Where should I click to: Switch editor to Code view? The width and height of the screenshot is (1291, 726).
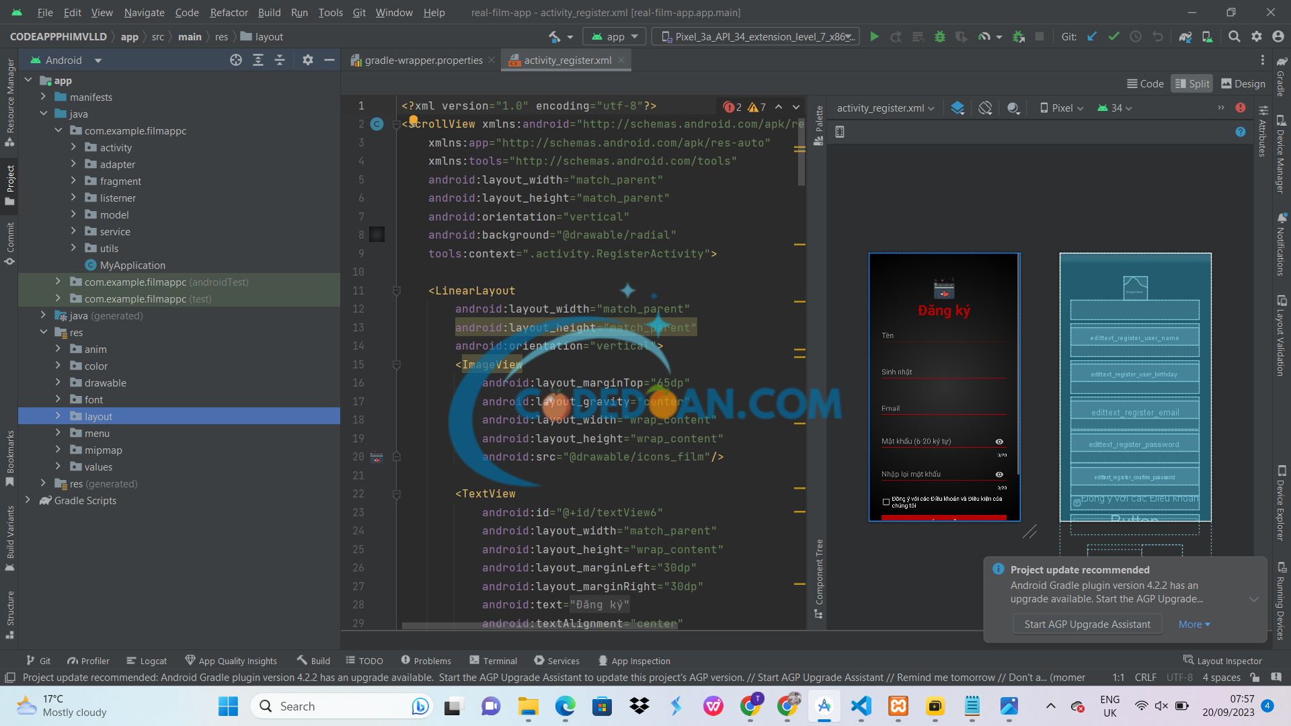[1145, 84]
